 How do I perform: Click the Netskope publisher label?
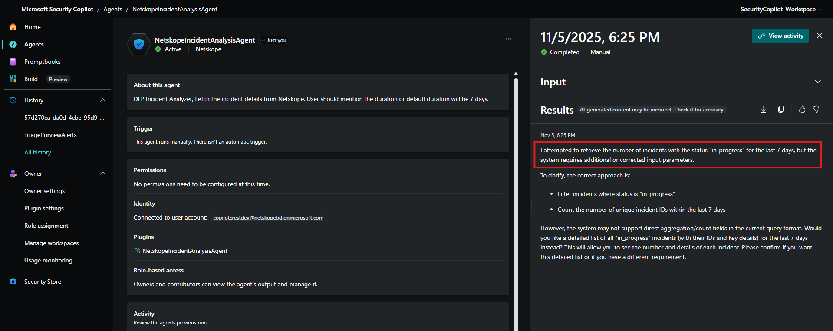coord(208,49)
